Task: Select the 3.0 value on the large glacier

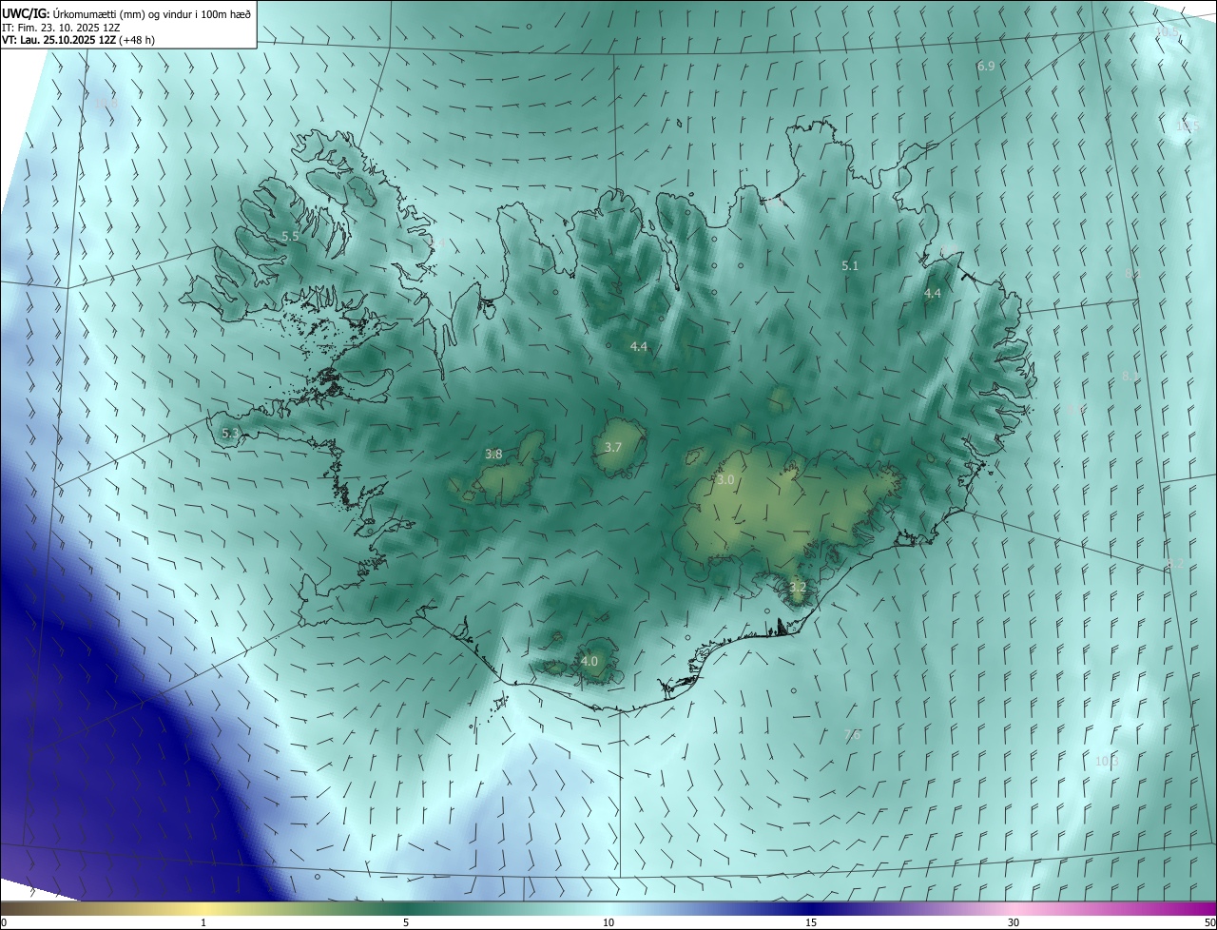Action: (x=725, y=480)
